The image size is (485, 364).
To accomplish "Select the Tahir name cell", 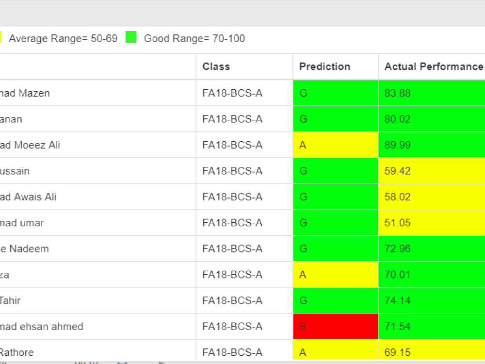I will 98,300.
